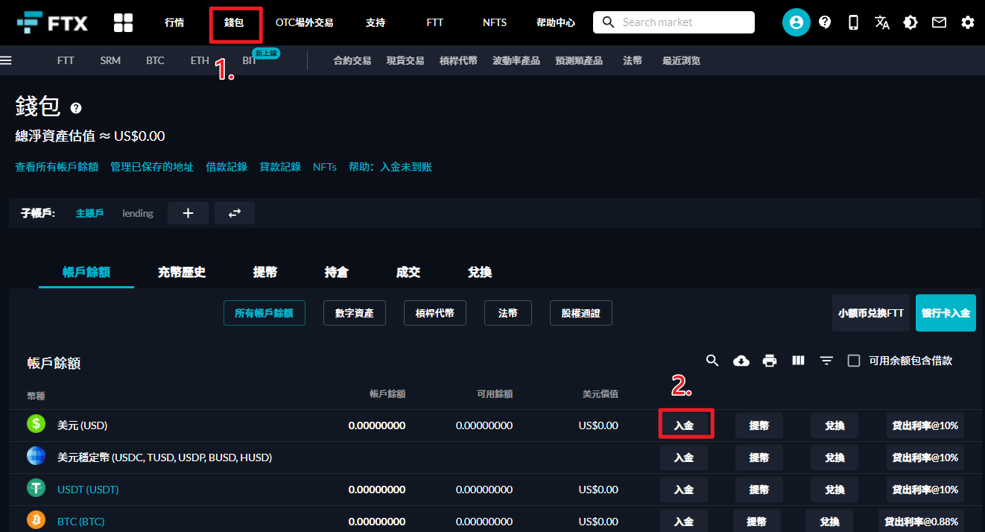Viewport: 985px width, 532px height.
Task: Focus the Search market input field
Action: 674,22
